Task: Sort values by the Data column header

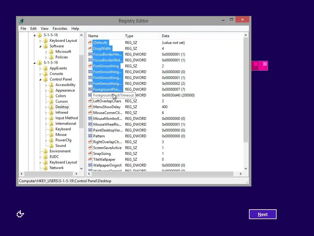Action: point(202,36)
